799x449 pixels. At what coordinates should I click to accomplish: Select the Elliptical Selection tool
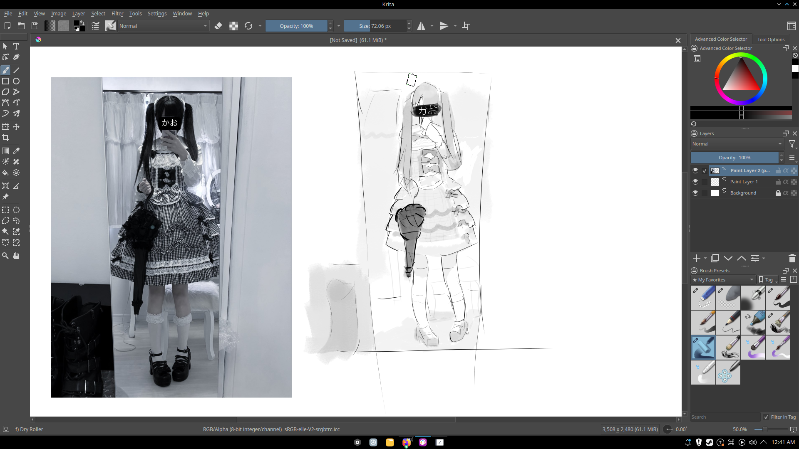pyautogui.click(x=16, y=210)
